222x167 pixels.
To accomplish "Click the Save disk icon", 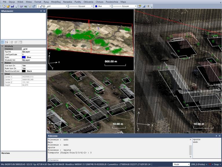I will tap(12, 6).
